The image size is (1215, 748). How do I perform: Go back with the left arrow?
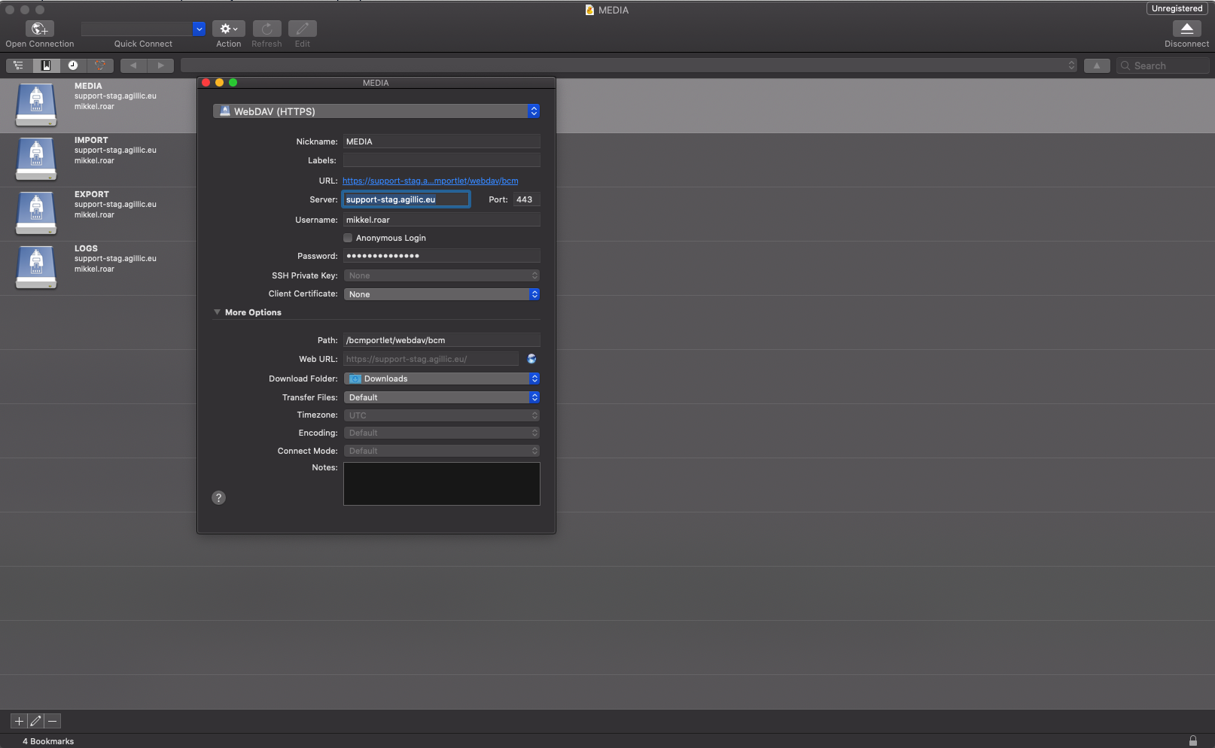pos(133,65)
